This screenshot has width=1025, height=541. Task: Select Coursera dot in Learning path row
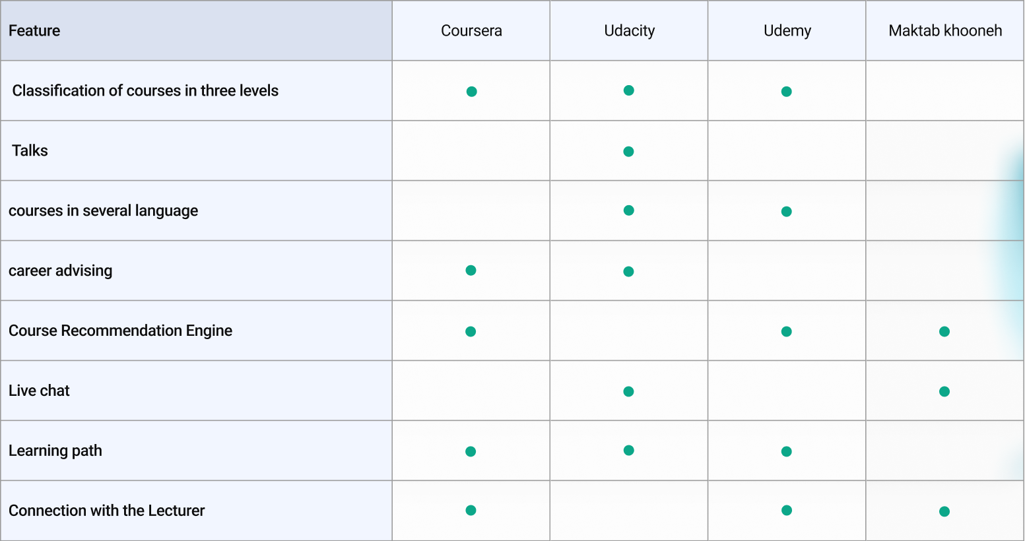coord(471,452)
